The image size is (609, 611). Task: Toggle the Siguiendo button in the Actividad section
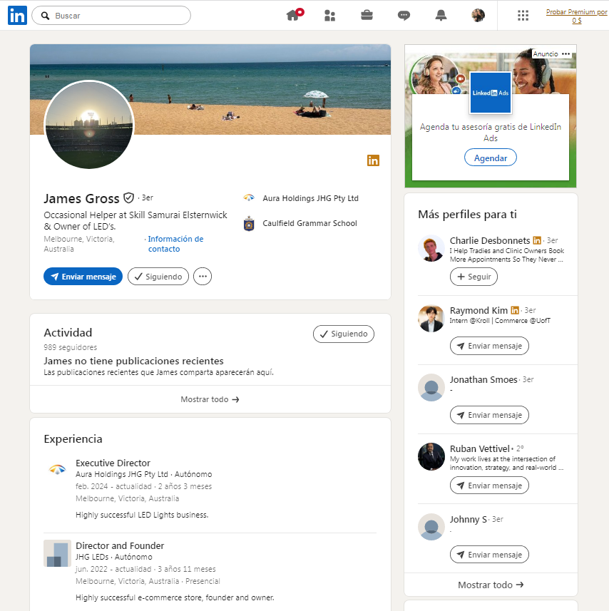click(343, 334)
